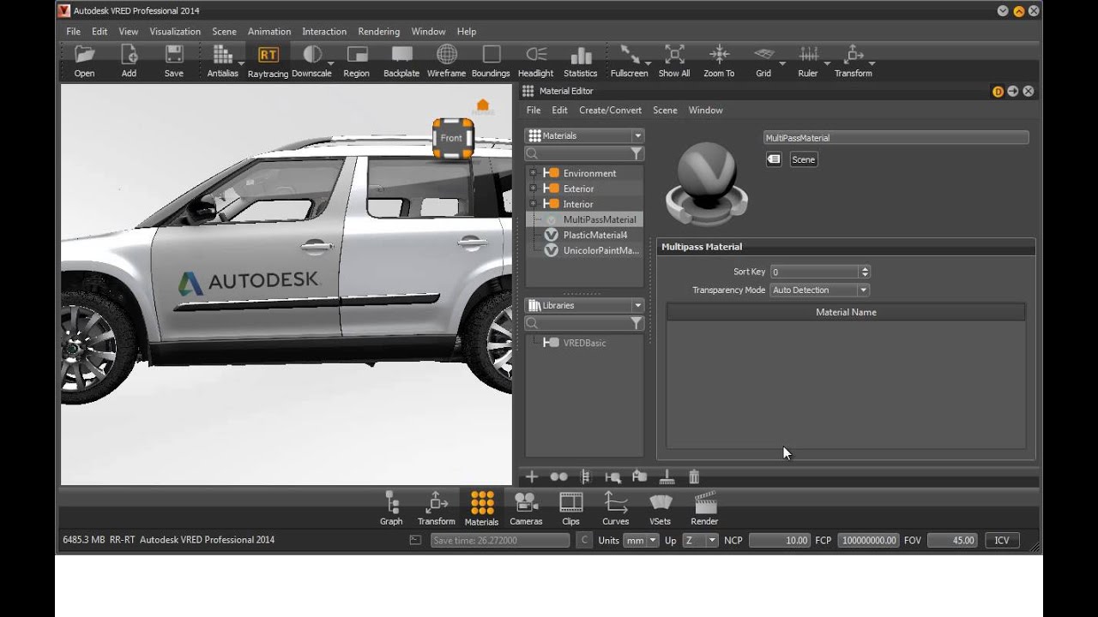Toggle Statistics display
1098x617 pixels.
pyautogui.click(x=581, y=60)
